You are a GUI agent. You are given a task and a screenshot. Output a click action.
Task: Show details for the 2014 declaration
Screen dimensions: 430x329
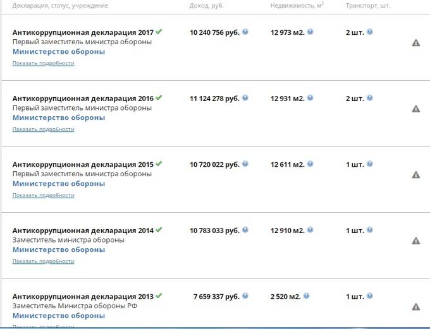click(x=44, y=261)
